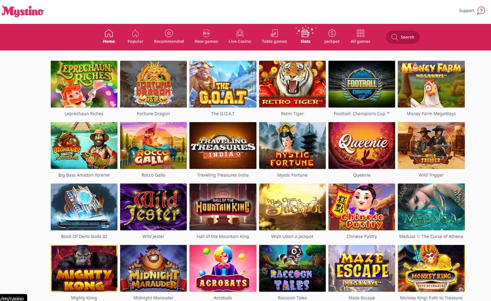491x301 pixels.
Task: Launch the Maze Escape Megaways thumbnail
Action: (x=362, y=268)
